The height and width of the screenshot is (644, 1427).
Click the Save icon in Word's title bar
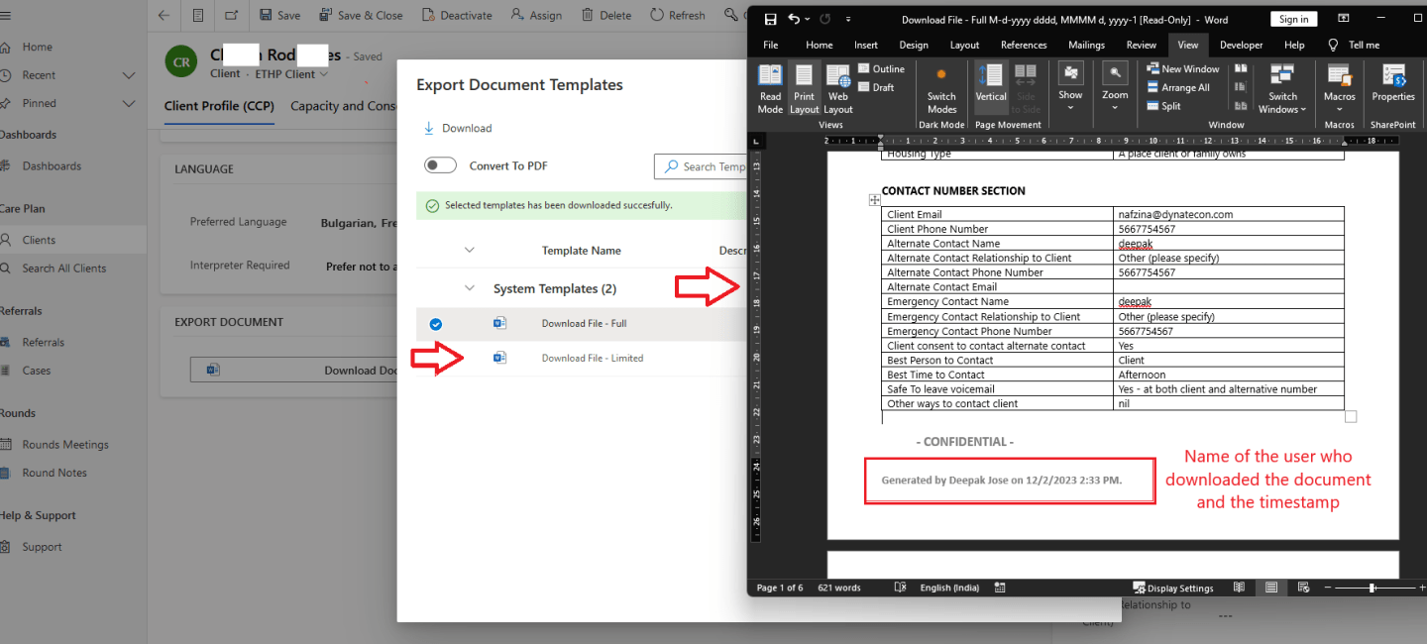[769, 19]
